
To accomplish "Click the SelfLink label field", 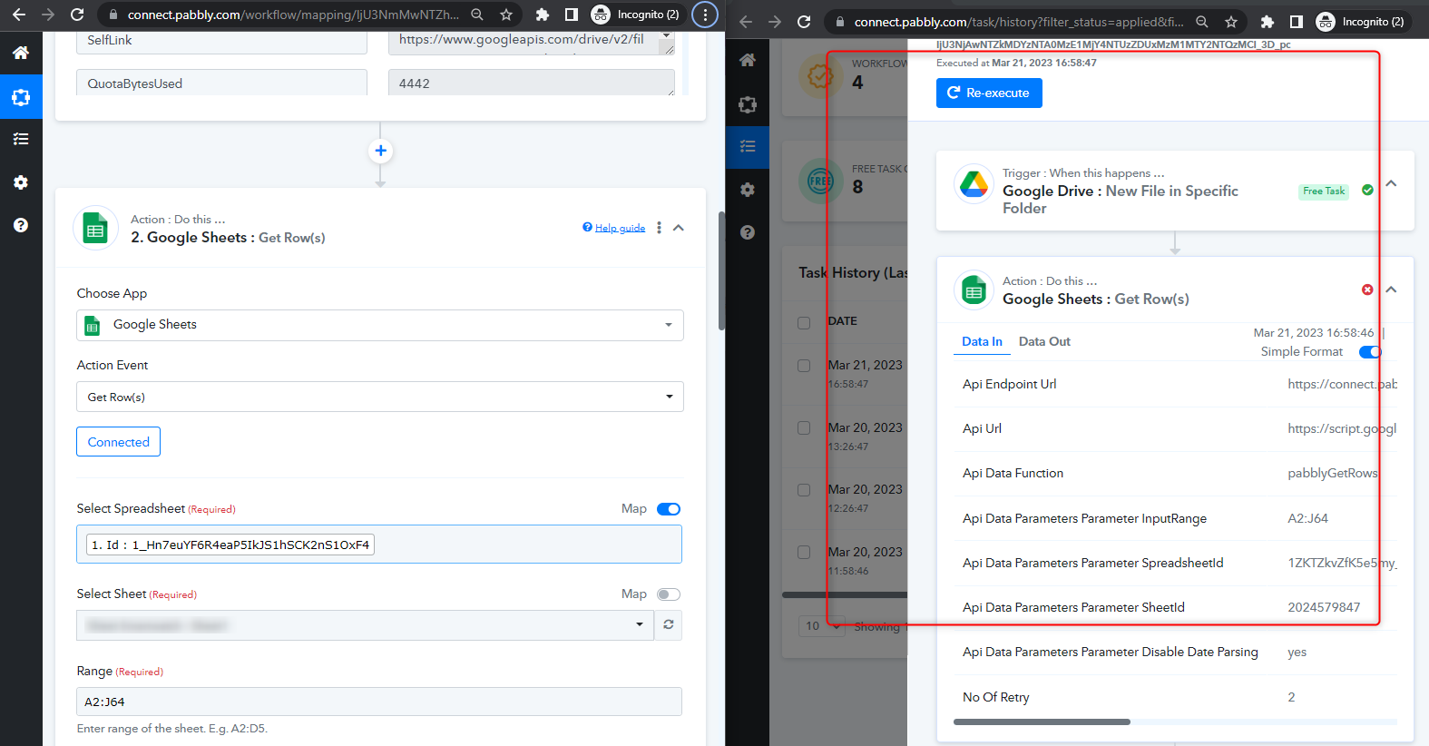I will click(x=222, y=42).
